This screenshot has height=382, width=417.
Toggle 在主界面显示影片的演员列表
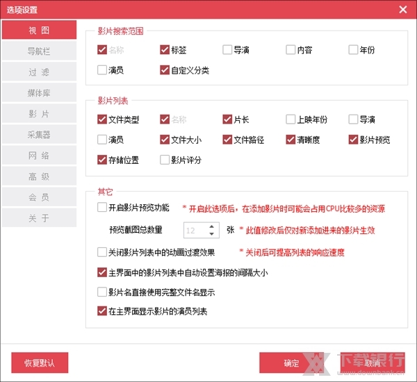click(x=102, y=311)
